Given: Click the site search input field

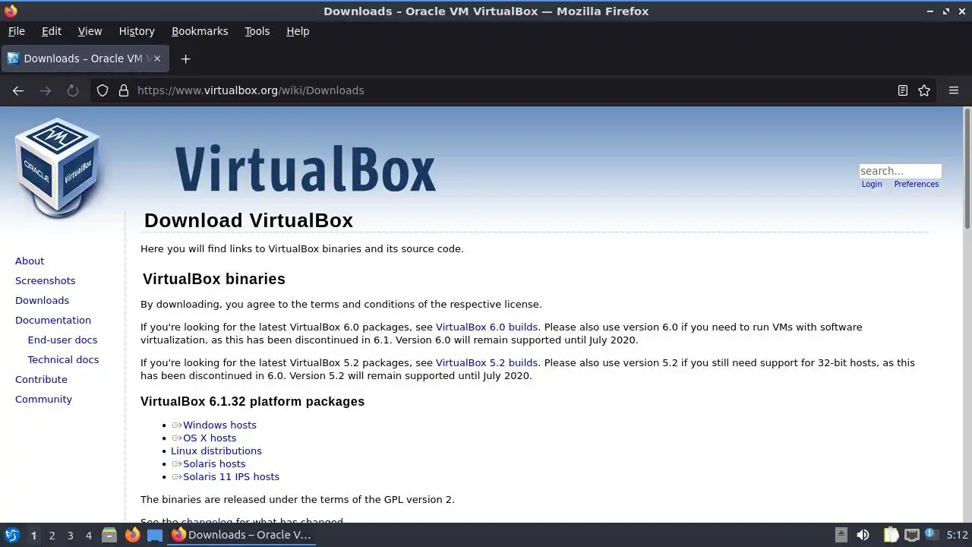Looking at the screenshot, I should (x=900, y=171).
